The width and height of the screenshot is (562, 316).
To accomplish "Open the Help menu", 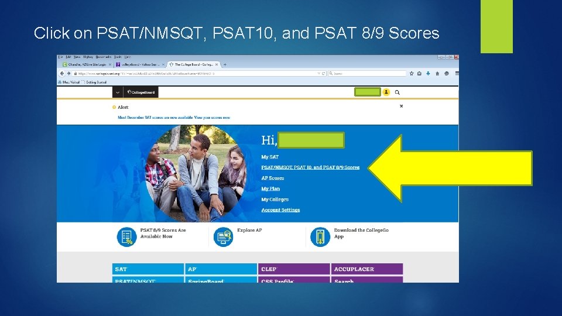I will (128, 57).
